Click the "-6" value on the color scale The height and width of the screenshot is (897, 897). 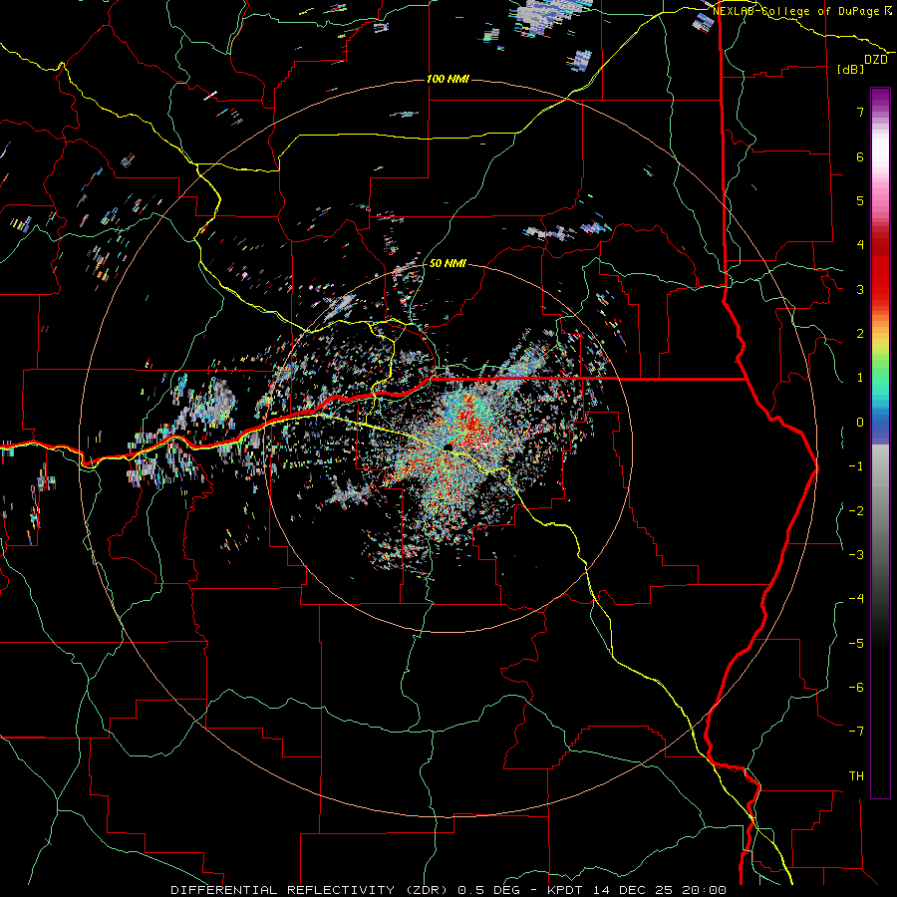pos(856,688)
